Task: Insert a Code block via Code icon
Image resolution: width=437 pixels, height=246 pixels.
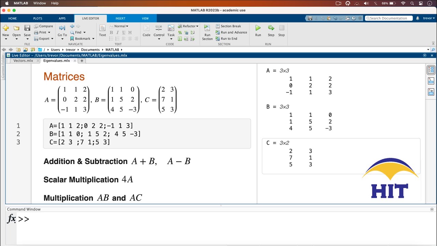Action: [x=146, y=28]
